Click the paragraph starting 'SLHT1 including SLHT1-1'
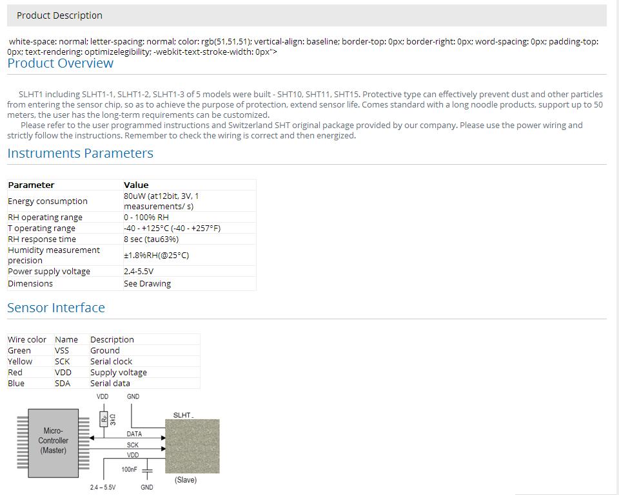The height and width of the screenshot is (495, 619). [305, 104]
